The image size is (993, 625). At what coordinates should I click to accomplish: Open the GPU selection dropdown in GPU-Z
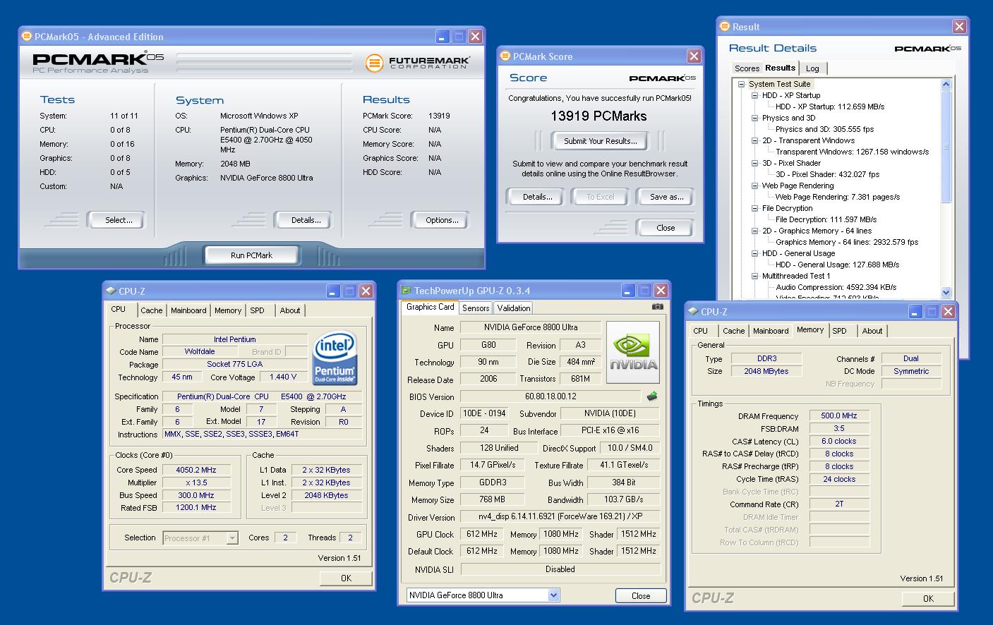553,595
